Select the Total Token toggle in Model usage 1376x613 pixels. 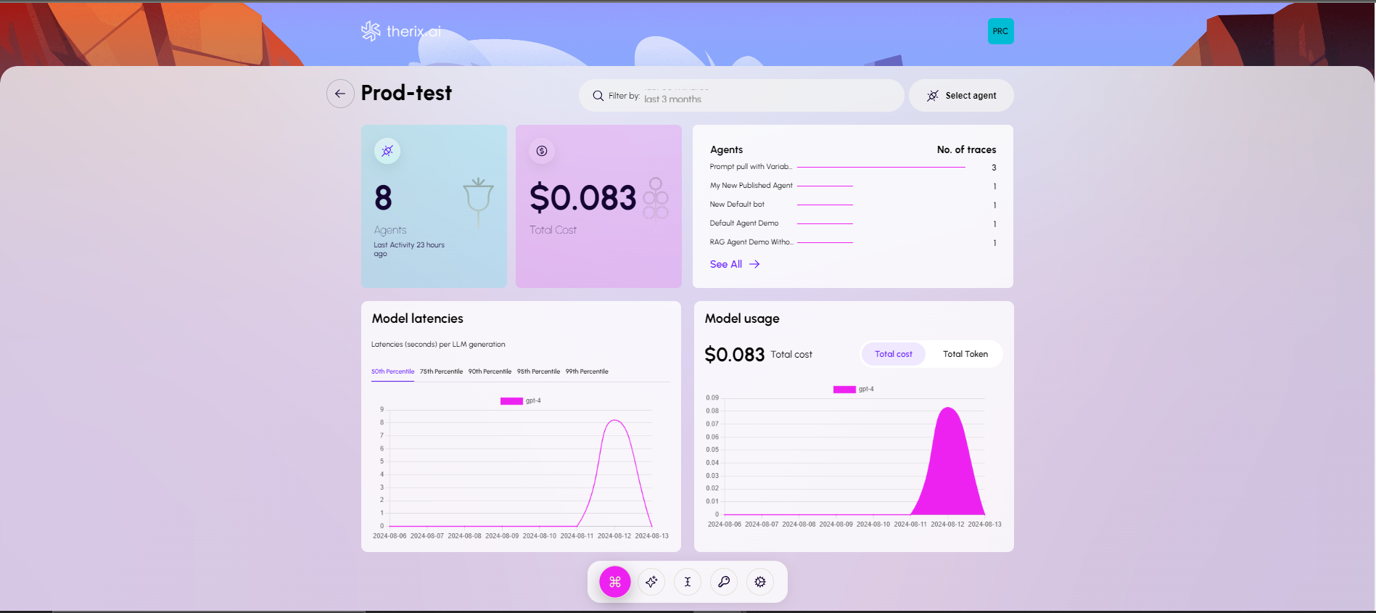tap(965, 354)
